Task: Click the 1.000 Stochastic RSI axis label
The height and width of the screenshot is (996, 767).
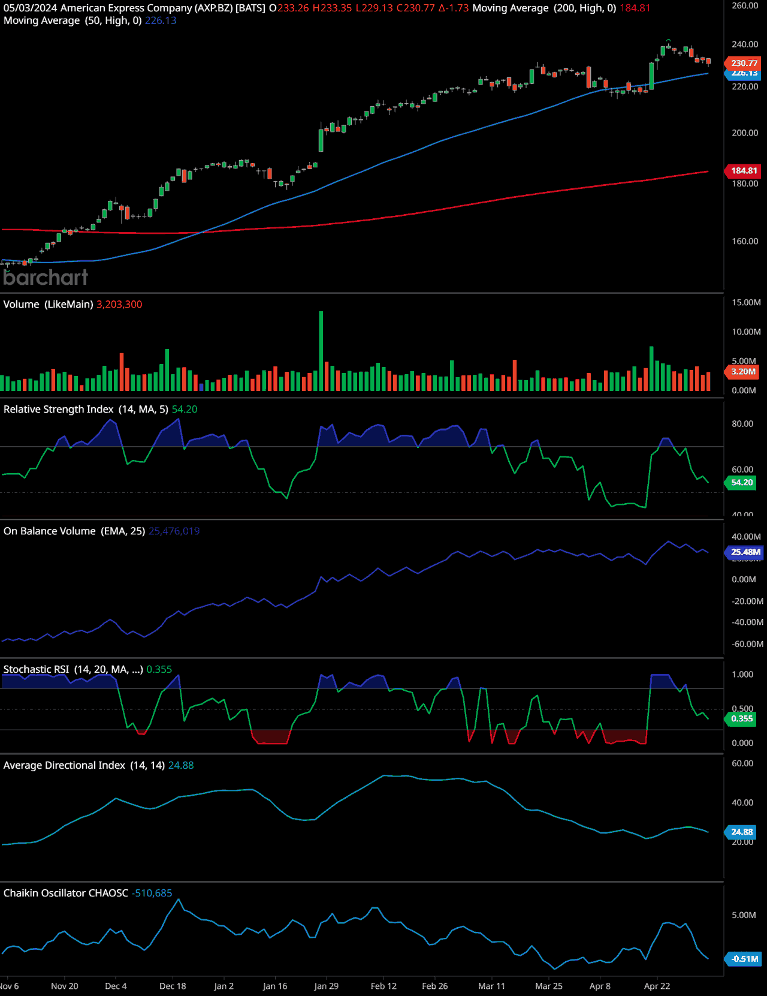Action: click(x=742, y=675)
